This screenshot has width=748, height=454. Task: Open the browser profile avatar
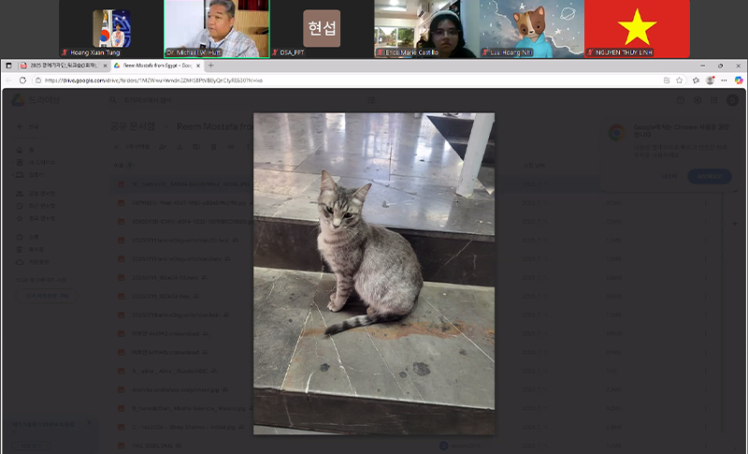pyautogui.click(x=710, y=81)
